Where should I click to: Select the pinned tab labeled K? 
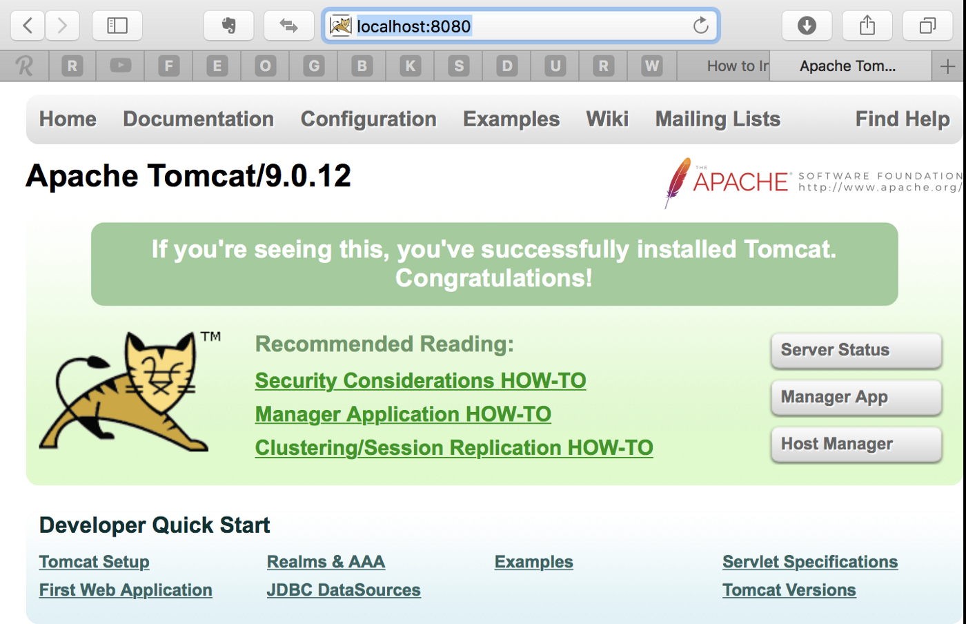coord(411,66)
